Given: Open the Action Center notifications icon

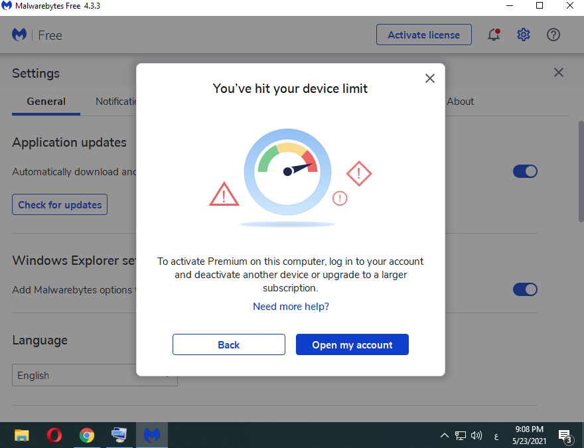Looking at the screenshot, I should click(x=565, y=435).
